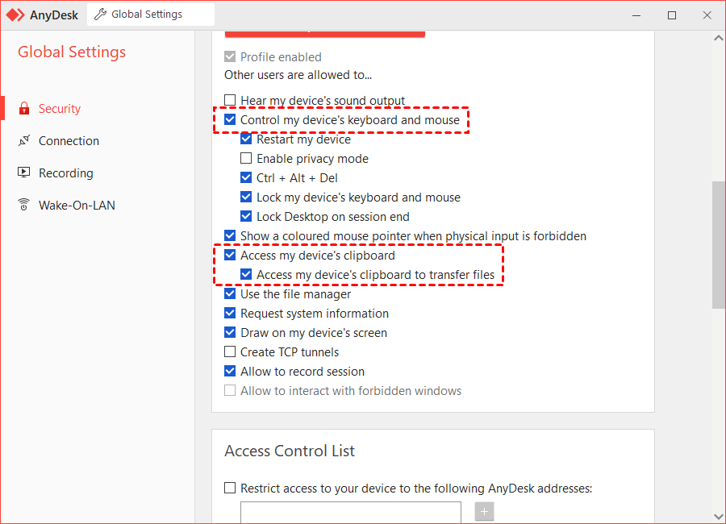Image resolution: width=726 pixels, height=524 pixels.
Task: Click the AnyDesk logo icon
Action: 15,15
